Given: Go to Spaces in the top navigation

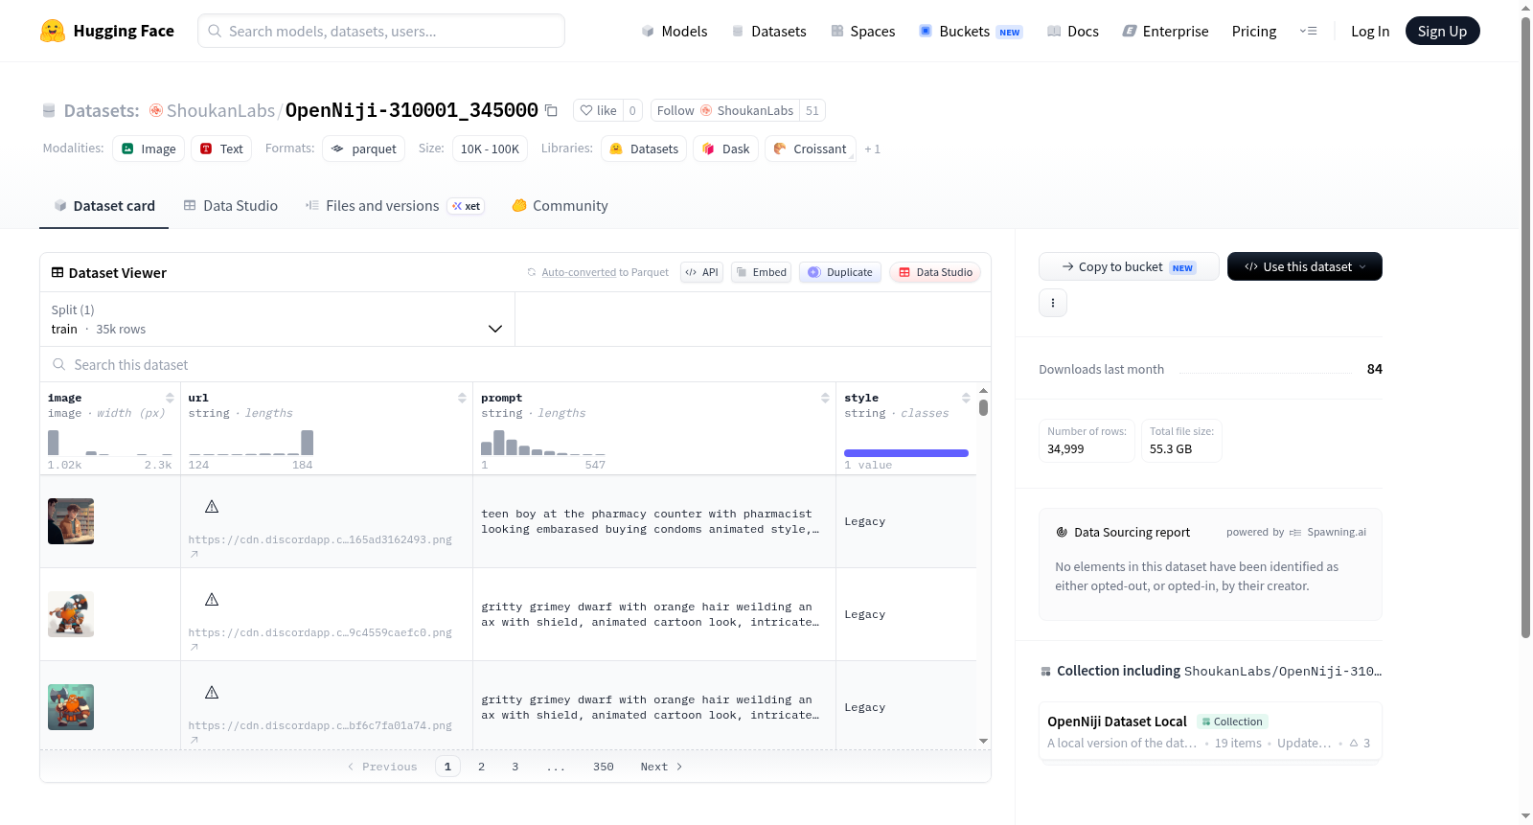Looking at the screenshot, I should 862,31.
